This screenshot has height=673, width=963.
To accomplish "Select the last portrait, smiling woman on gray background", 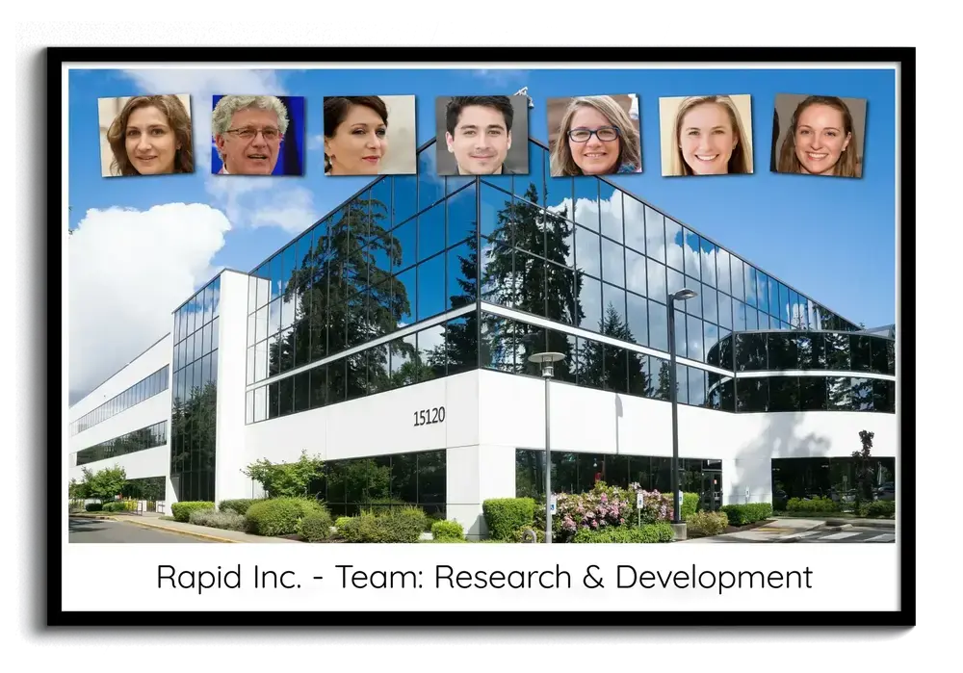I will click(818, 136).
